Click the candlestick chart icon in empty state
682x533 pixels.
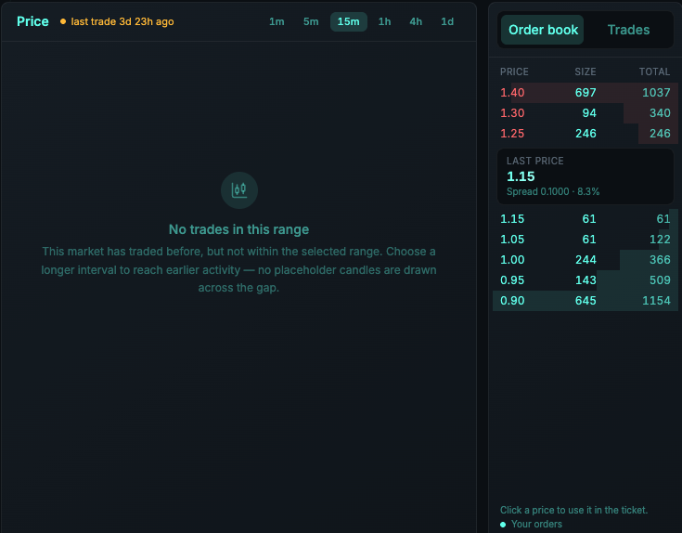coord(238,190)
